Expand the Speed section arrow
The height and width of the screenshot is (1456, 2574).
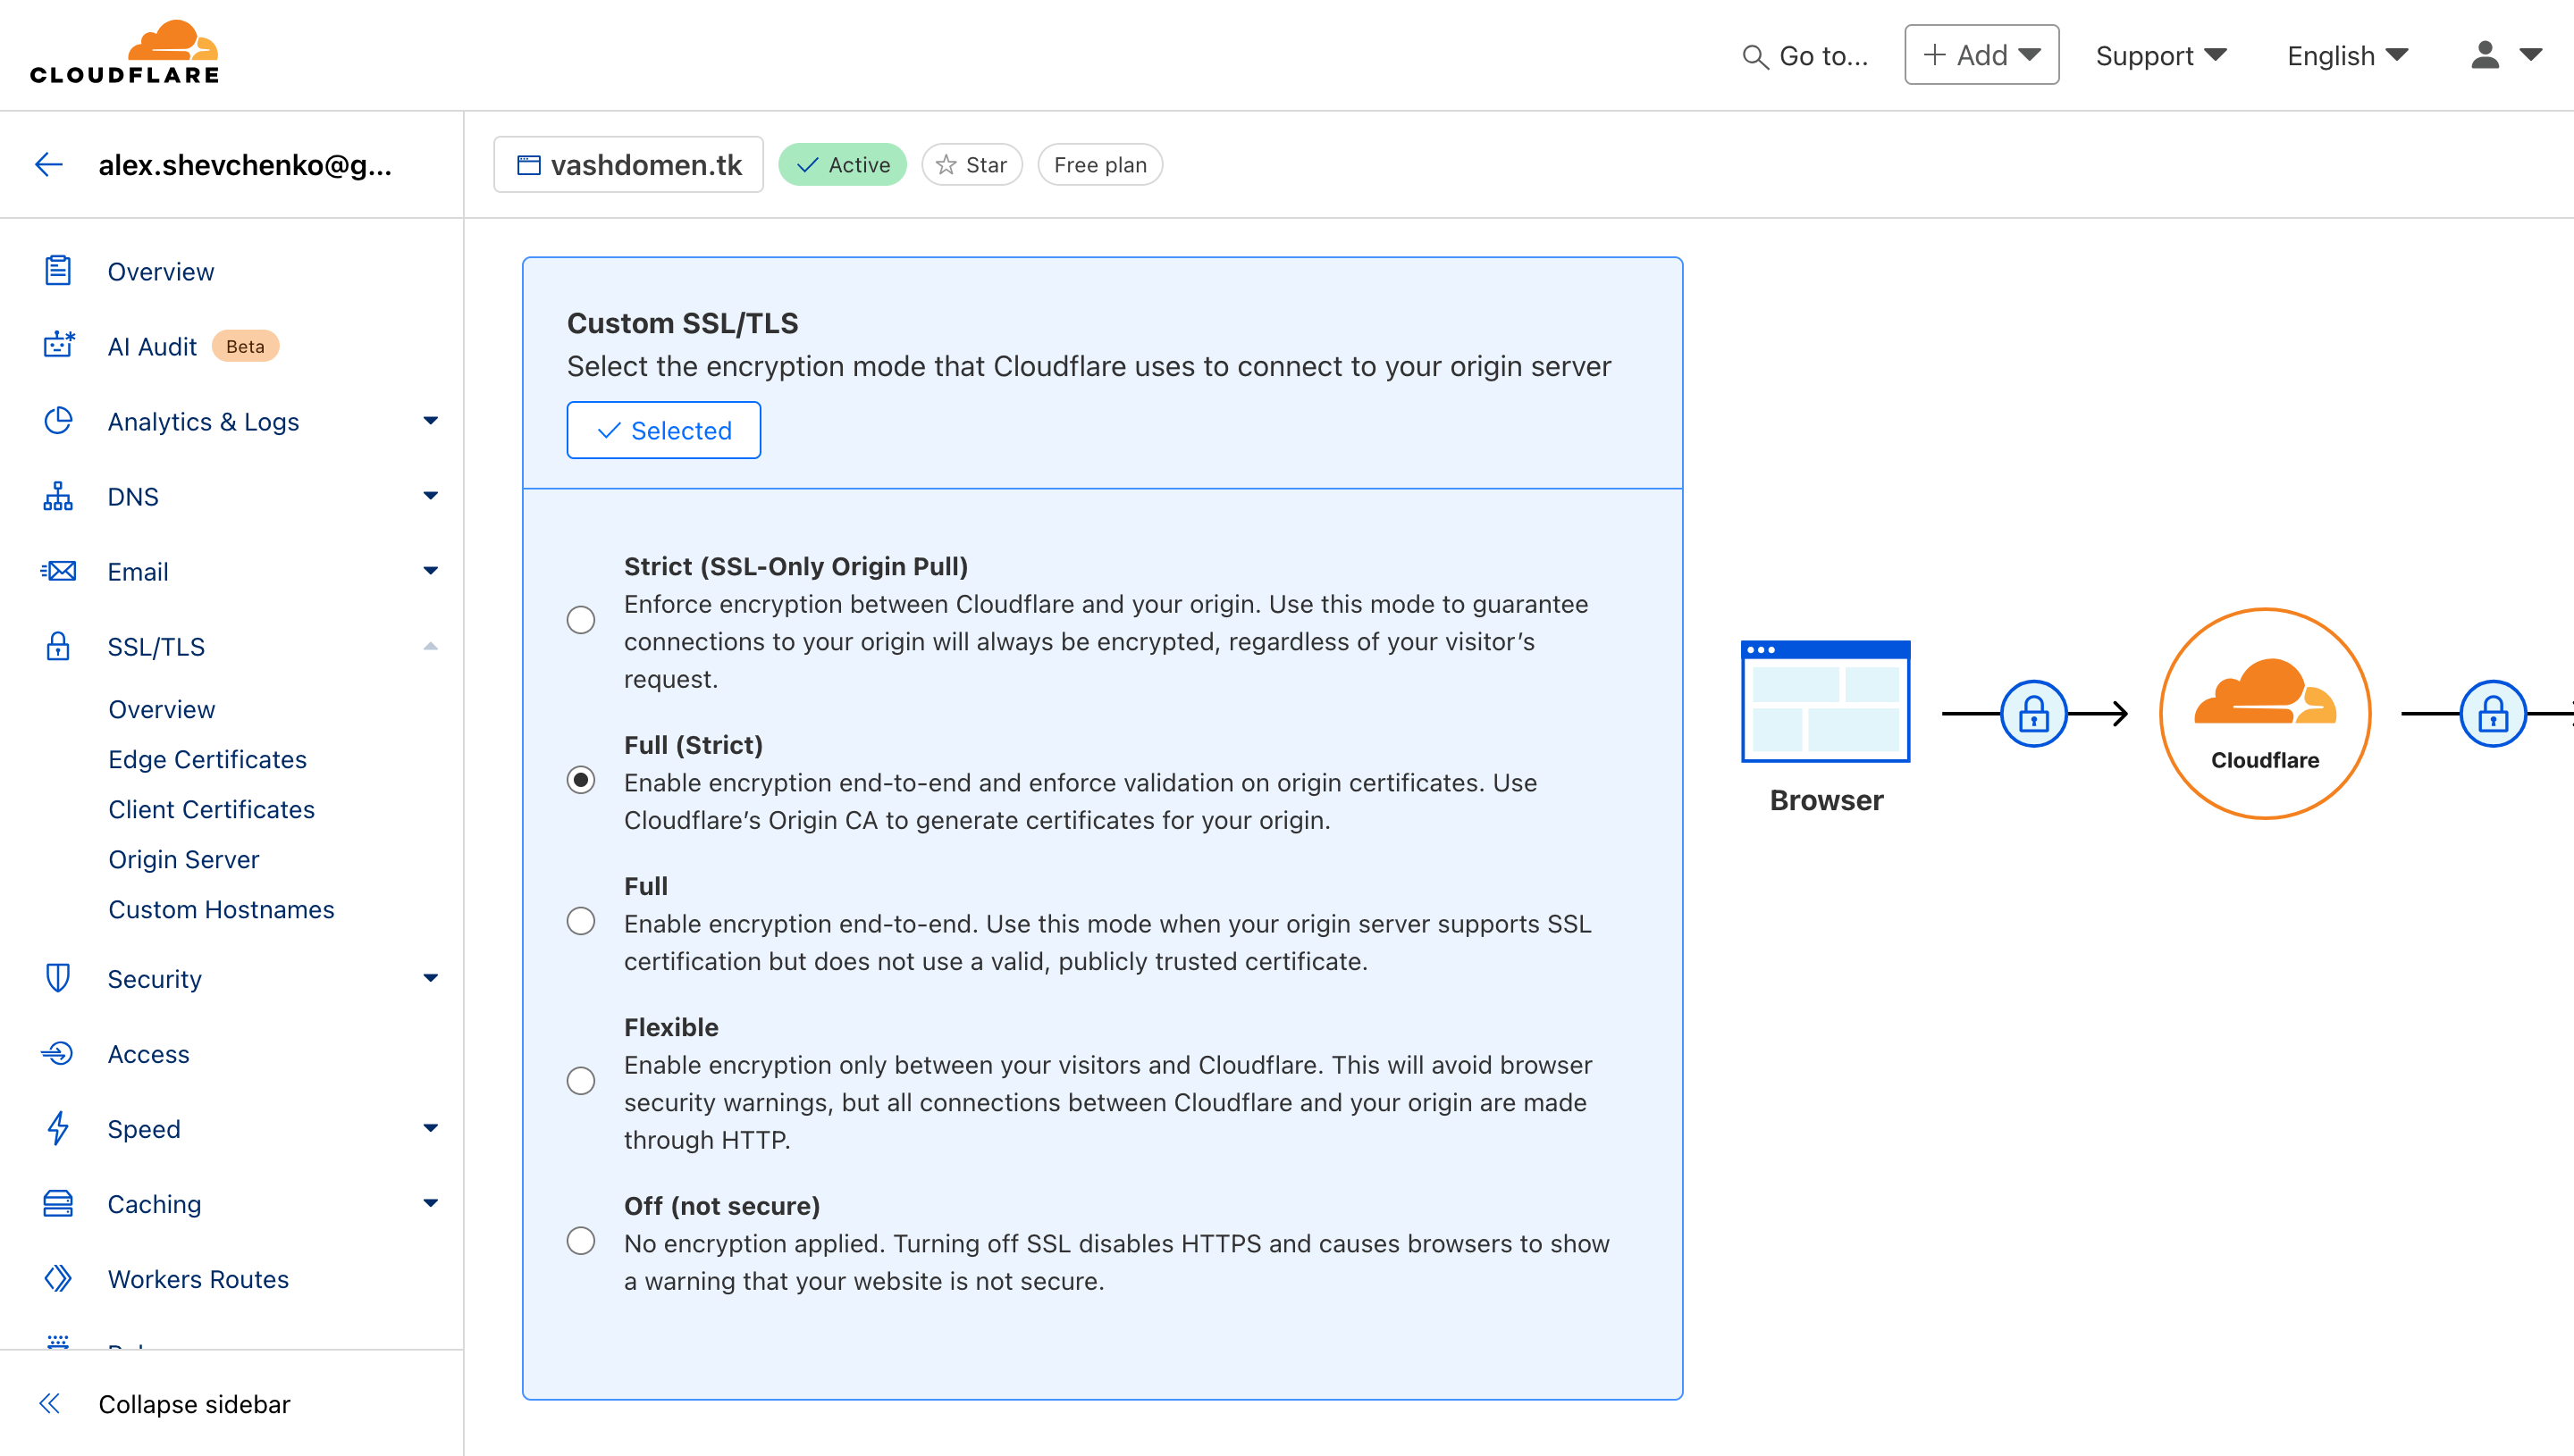tap(430, 1128)
